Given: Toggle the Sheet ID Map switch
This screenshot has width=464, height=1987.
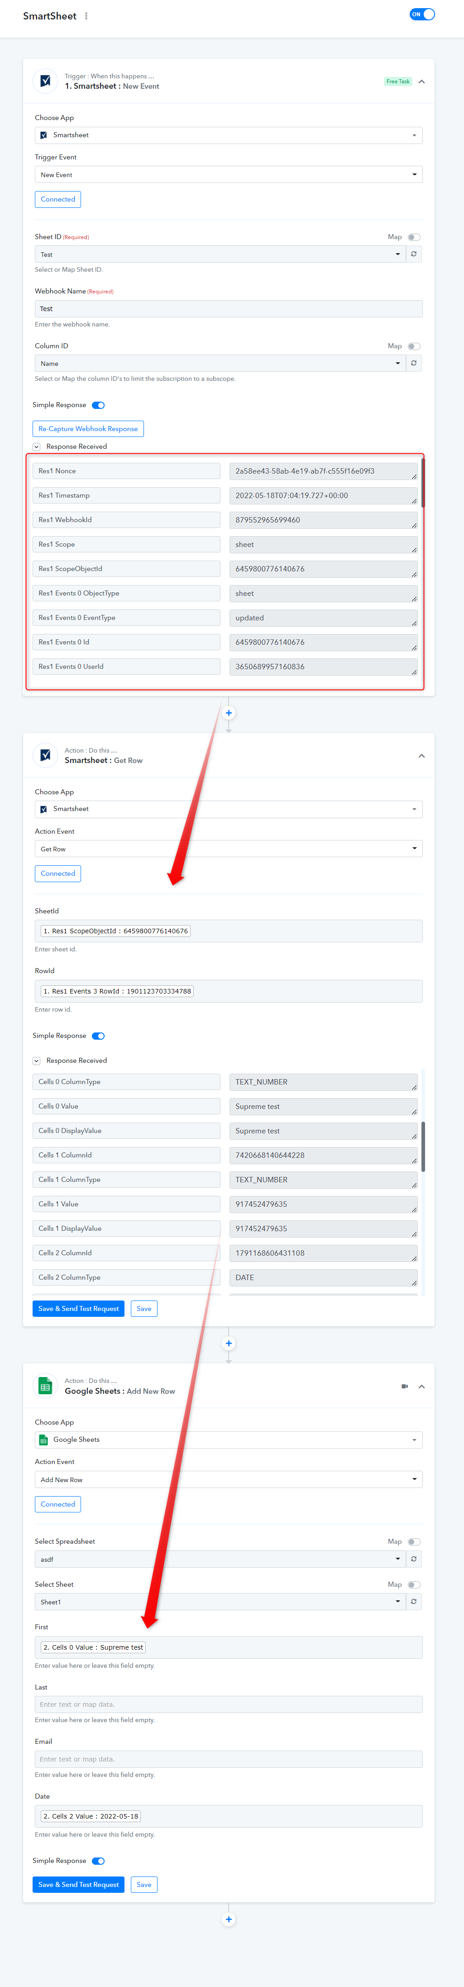Looking at the screenshot, I should 414,238.
